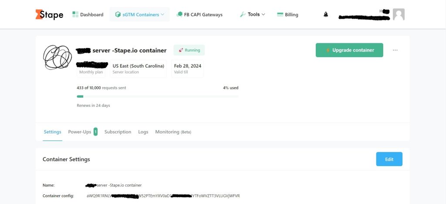The height and width of the screenshot is (204, 446).
Task: Click the Container config string
Action: pyautogui.click(x=163, y=196)
